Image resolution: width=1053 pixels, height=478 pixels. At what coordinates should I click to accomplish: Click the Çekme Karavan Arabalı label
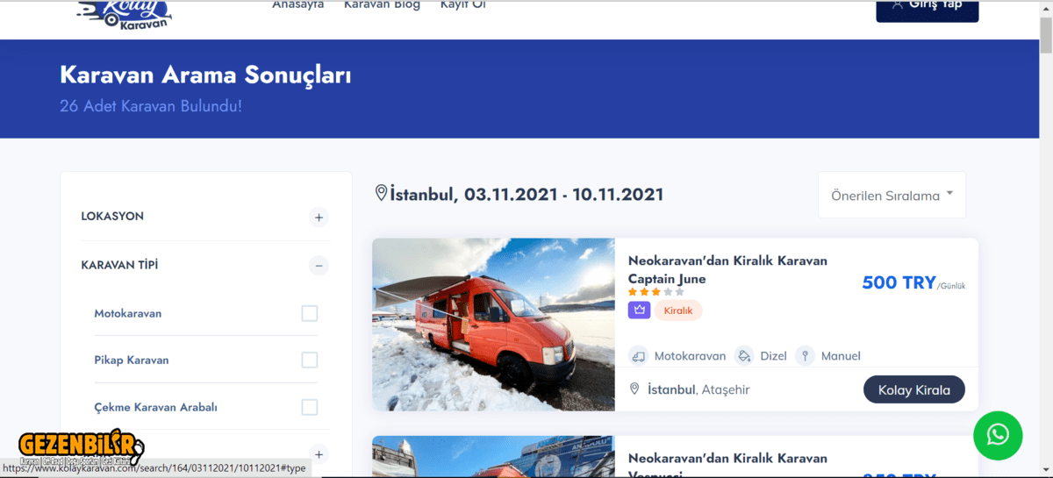(155, 407)
